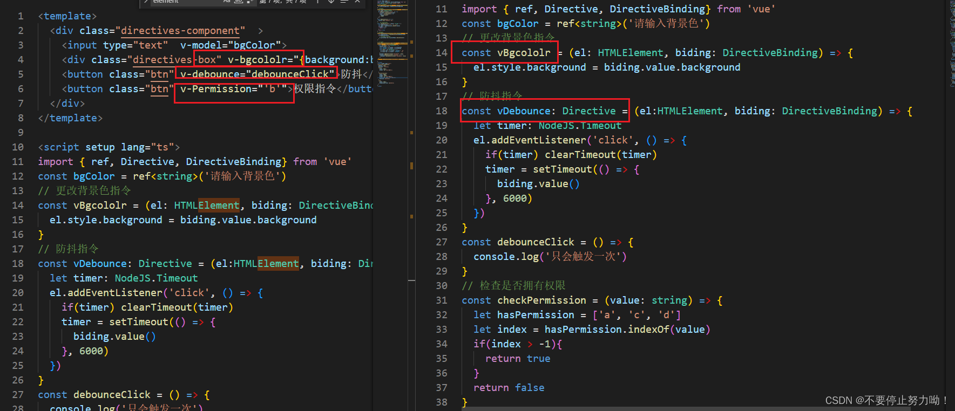
Task: Click console.log on line 28, right editor
Action: point(506,257)
